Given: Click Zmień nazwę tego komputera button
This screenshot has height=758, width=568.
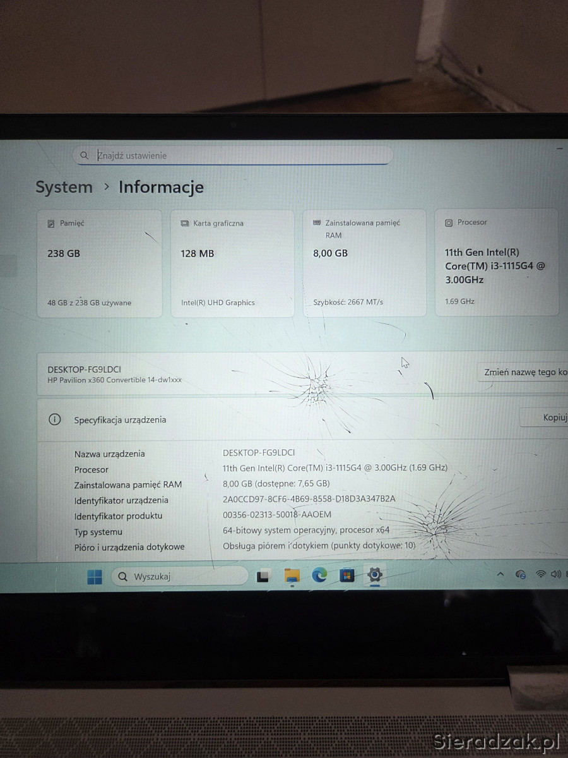Looking at the screenshot, I should click(x=524, y=372).
